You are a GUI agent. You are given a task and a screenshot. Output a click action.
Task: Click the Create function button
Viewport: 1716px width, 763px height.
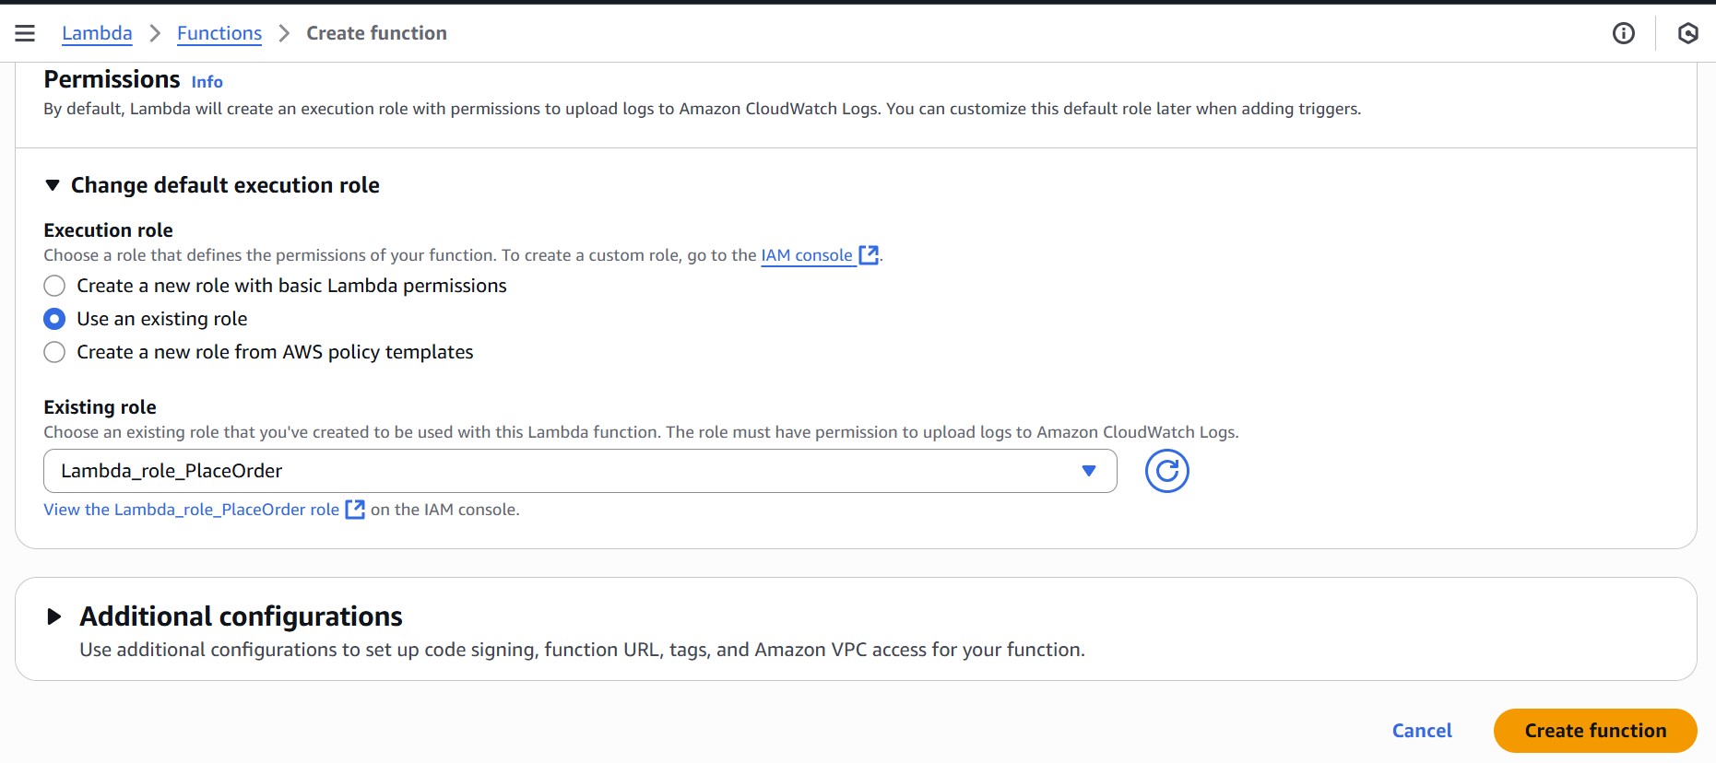point(1595,731)
